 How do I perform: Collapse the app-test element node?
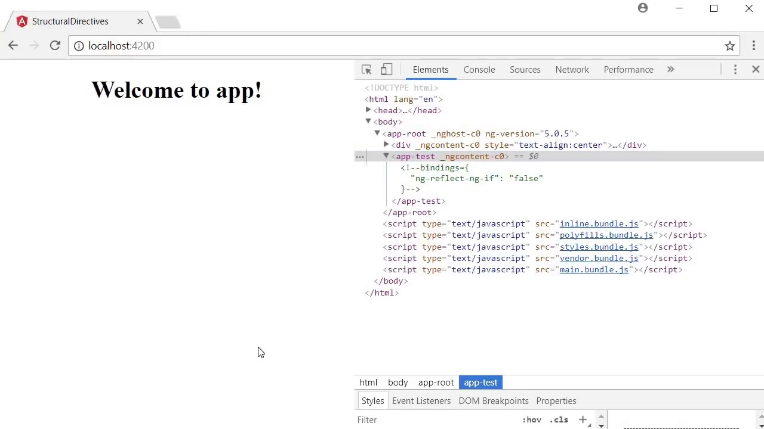tap(386, 156)
